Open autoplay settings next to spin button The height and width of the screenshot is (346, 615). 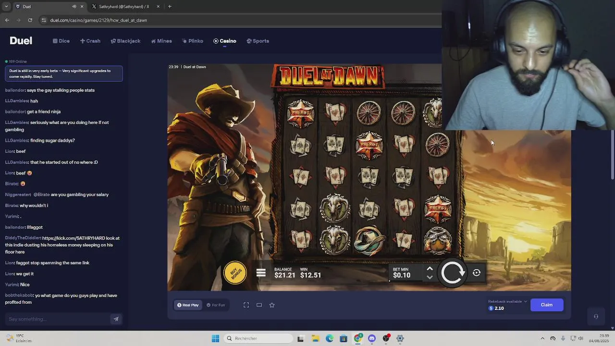[477, 272]
